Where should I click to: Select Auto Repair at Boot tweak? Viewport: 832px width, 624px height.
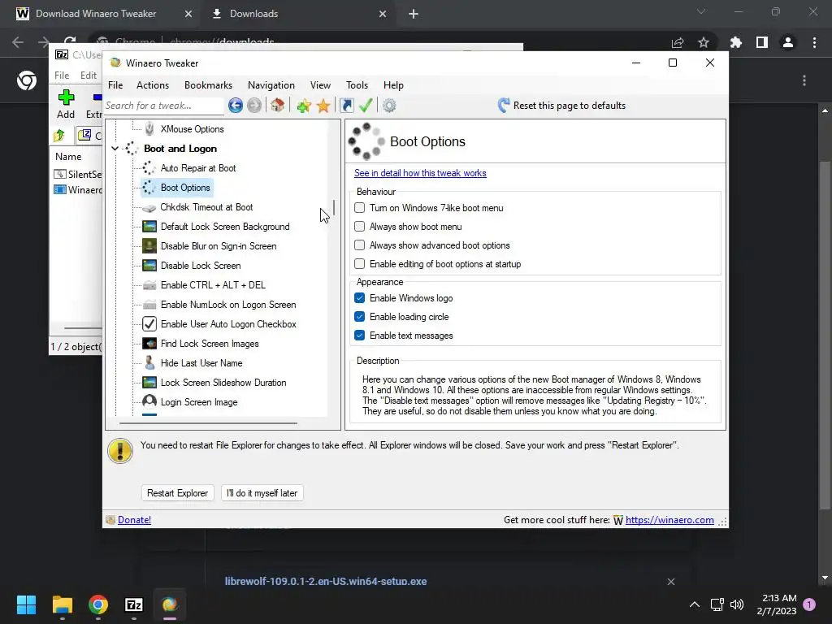click(198, 168)
